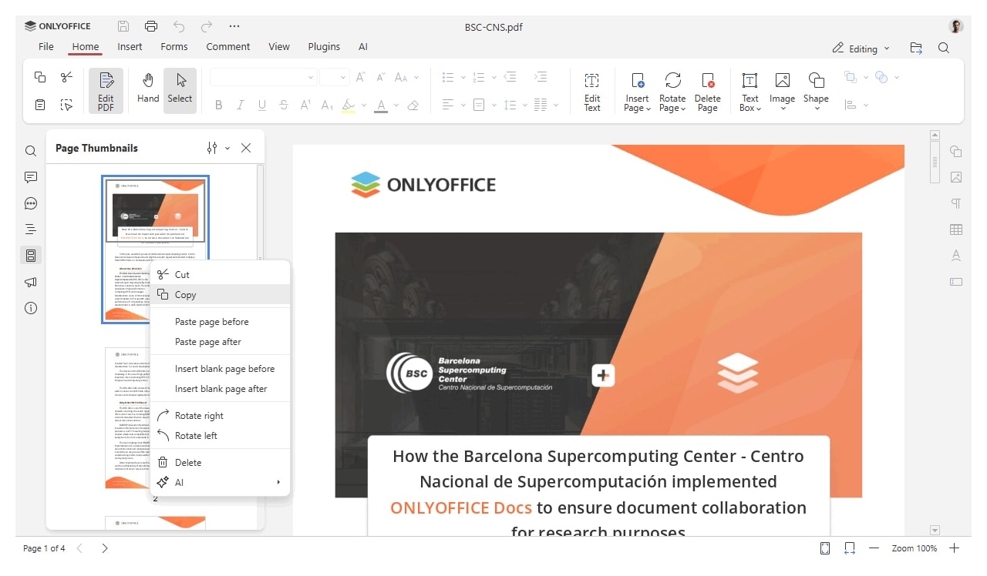
Task: Activate the Select tool
Action: 180,91
